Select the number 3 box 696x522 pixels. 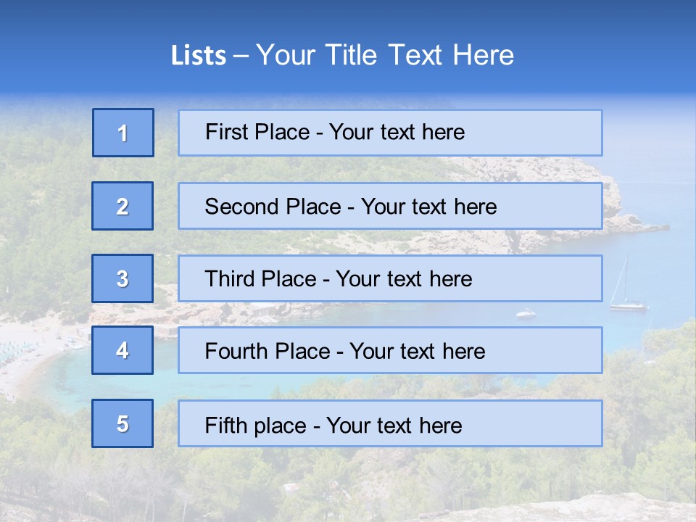(123, 278)
